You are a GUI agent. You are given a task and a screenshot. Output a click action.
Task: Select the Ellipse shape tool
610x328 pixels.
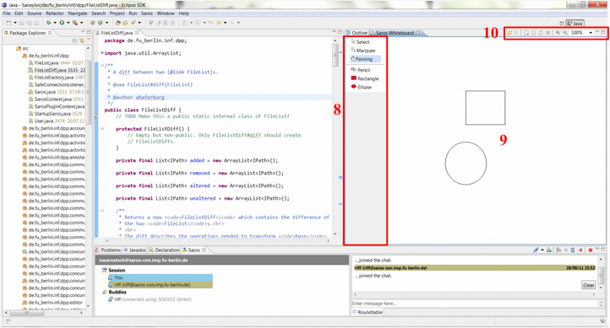[361, 87]
